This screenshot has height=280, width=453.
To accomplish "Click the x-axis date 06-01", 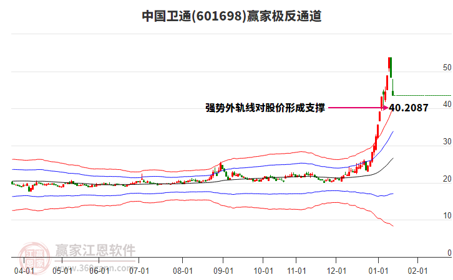I will (99, 271).
